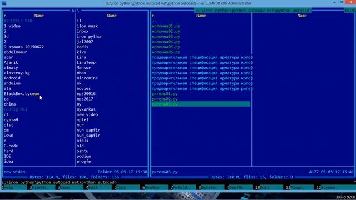Image resolution: width=356 pixels, height=200 pixels.
Task: Select file колонна05.py
Action: coord(166,47)
